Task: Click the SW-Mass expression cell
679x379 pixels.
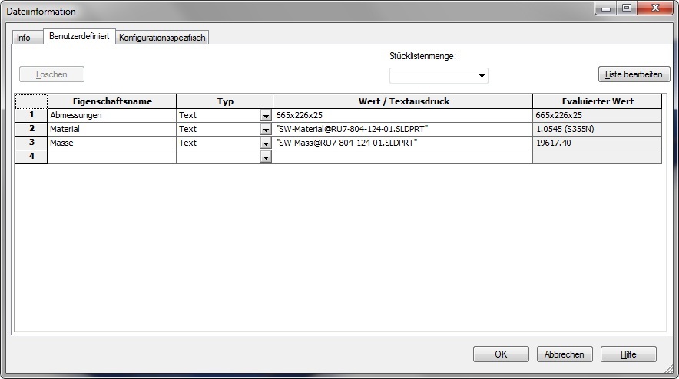Action: tap(402, 143)
